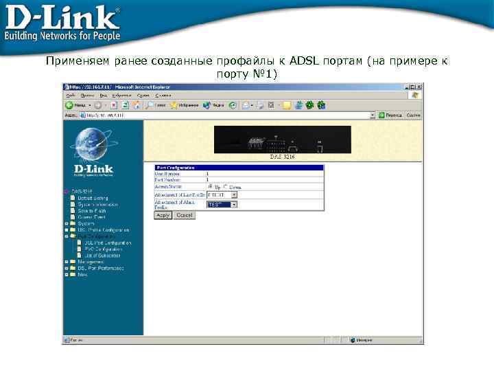This screenshot has width=494, height=371.
Task: Expand the Misc tree node
Action: 67,275
